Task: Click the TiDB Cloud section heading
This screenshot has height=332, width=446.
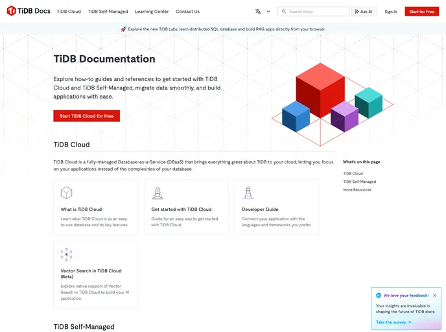Action: [x=71, y=145]
